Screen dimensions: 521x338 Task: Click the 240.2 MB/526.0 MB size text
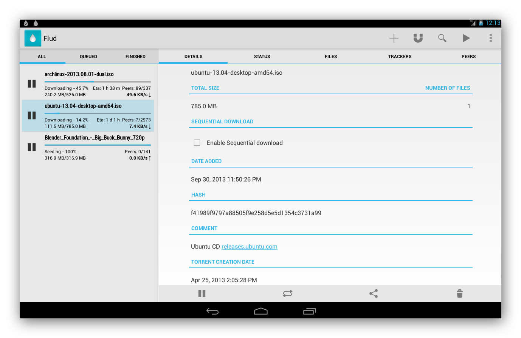tap(65, 95)
